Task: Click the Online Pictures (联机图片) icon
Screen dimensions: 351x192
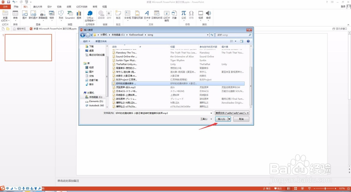Action: pos(33,15)
